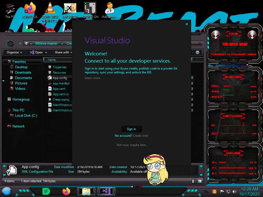Open the green notes app on taskbar
This screenshot has height=197, width=263.
[46, 191]
